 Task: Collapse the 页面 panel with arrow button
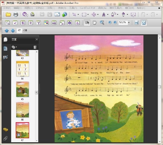tap(37, 39)
